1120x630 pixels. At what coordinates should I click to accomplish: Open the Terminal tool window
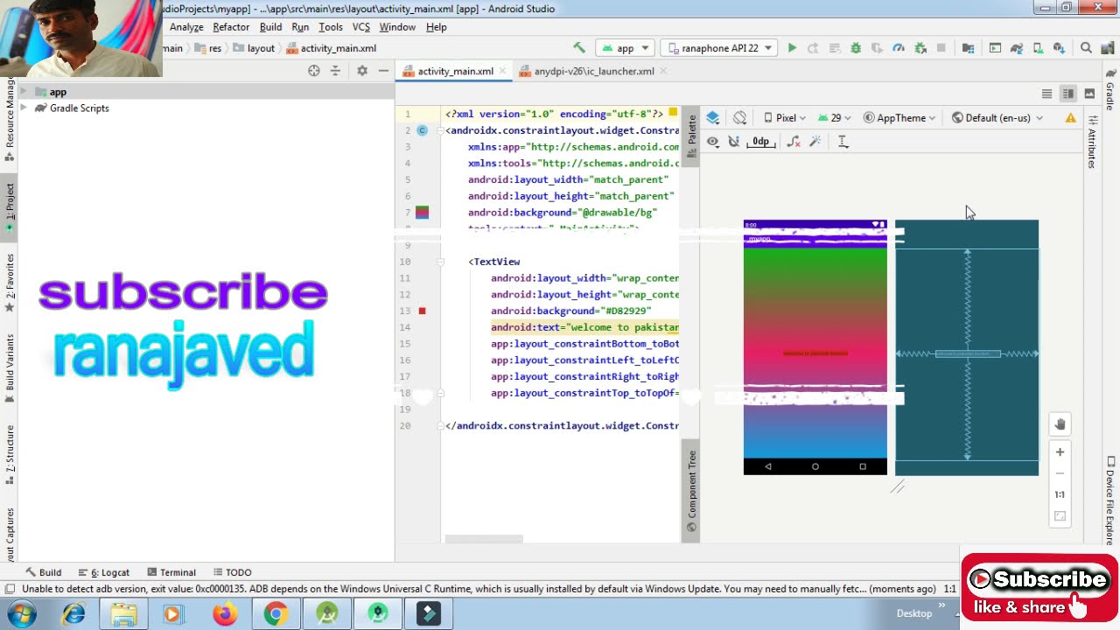tap(171, 572)
